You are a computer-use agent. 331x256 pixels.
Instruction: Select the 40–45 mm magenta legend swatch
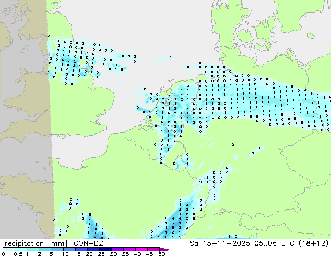(x=141, y=249)
